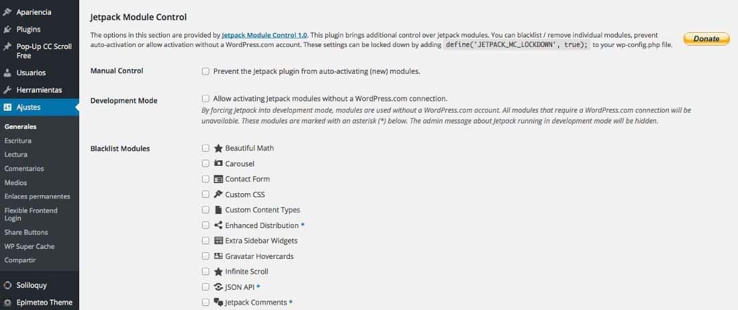Click the Apariencia brush icon in sidebar
Viewport: 738px width, 310px height.
pos(7,12)
